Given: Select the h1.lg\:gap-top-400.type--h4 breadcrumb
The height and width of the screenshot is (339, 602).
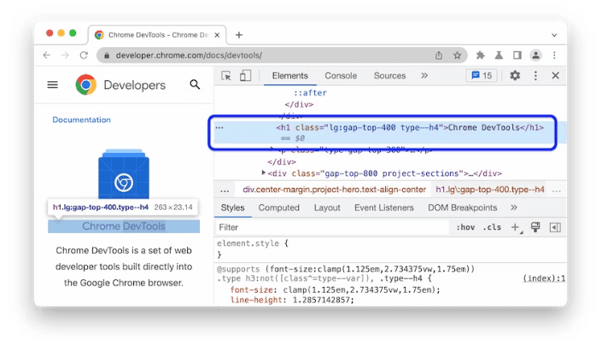Looking at the screenshot, I should point(490,190).
